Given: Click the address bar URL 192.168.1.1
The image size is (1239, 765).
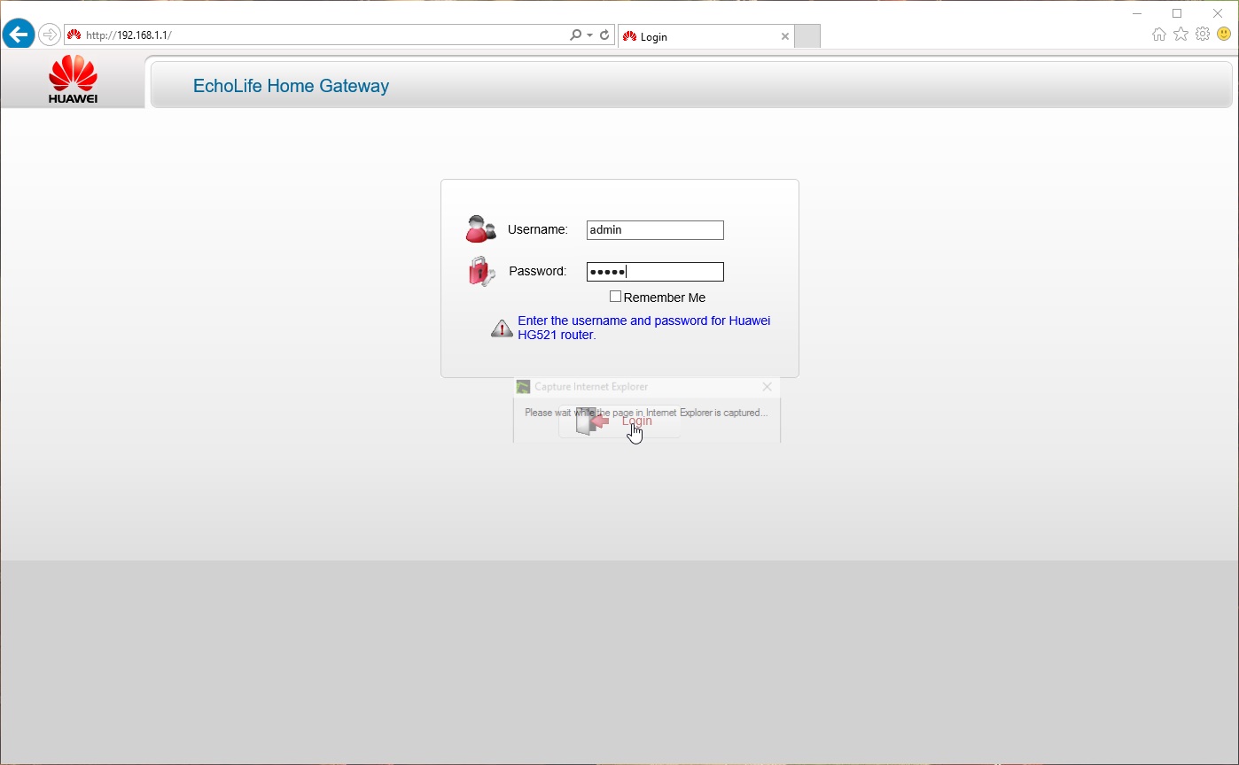Looking at the screenshot, I should tap(129, 35).
